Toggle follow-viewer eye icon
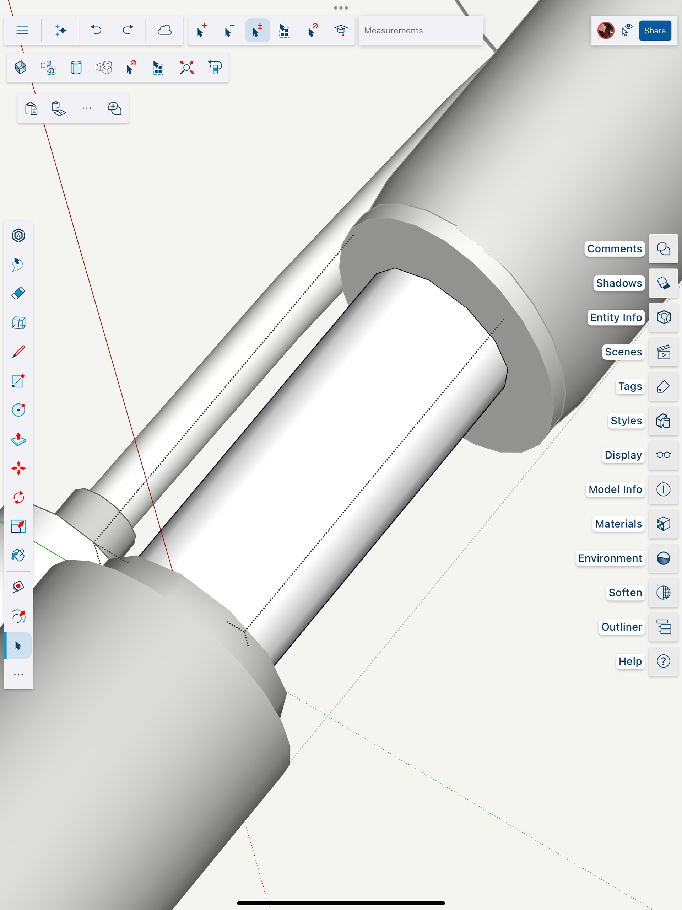This screenshot has width=682, height=910. [x=627, y=31]
